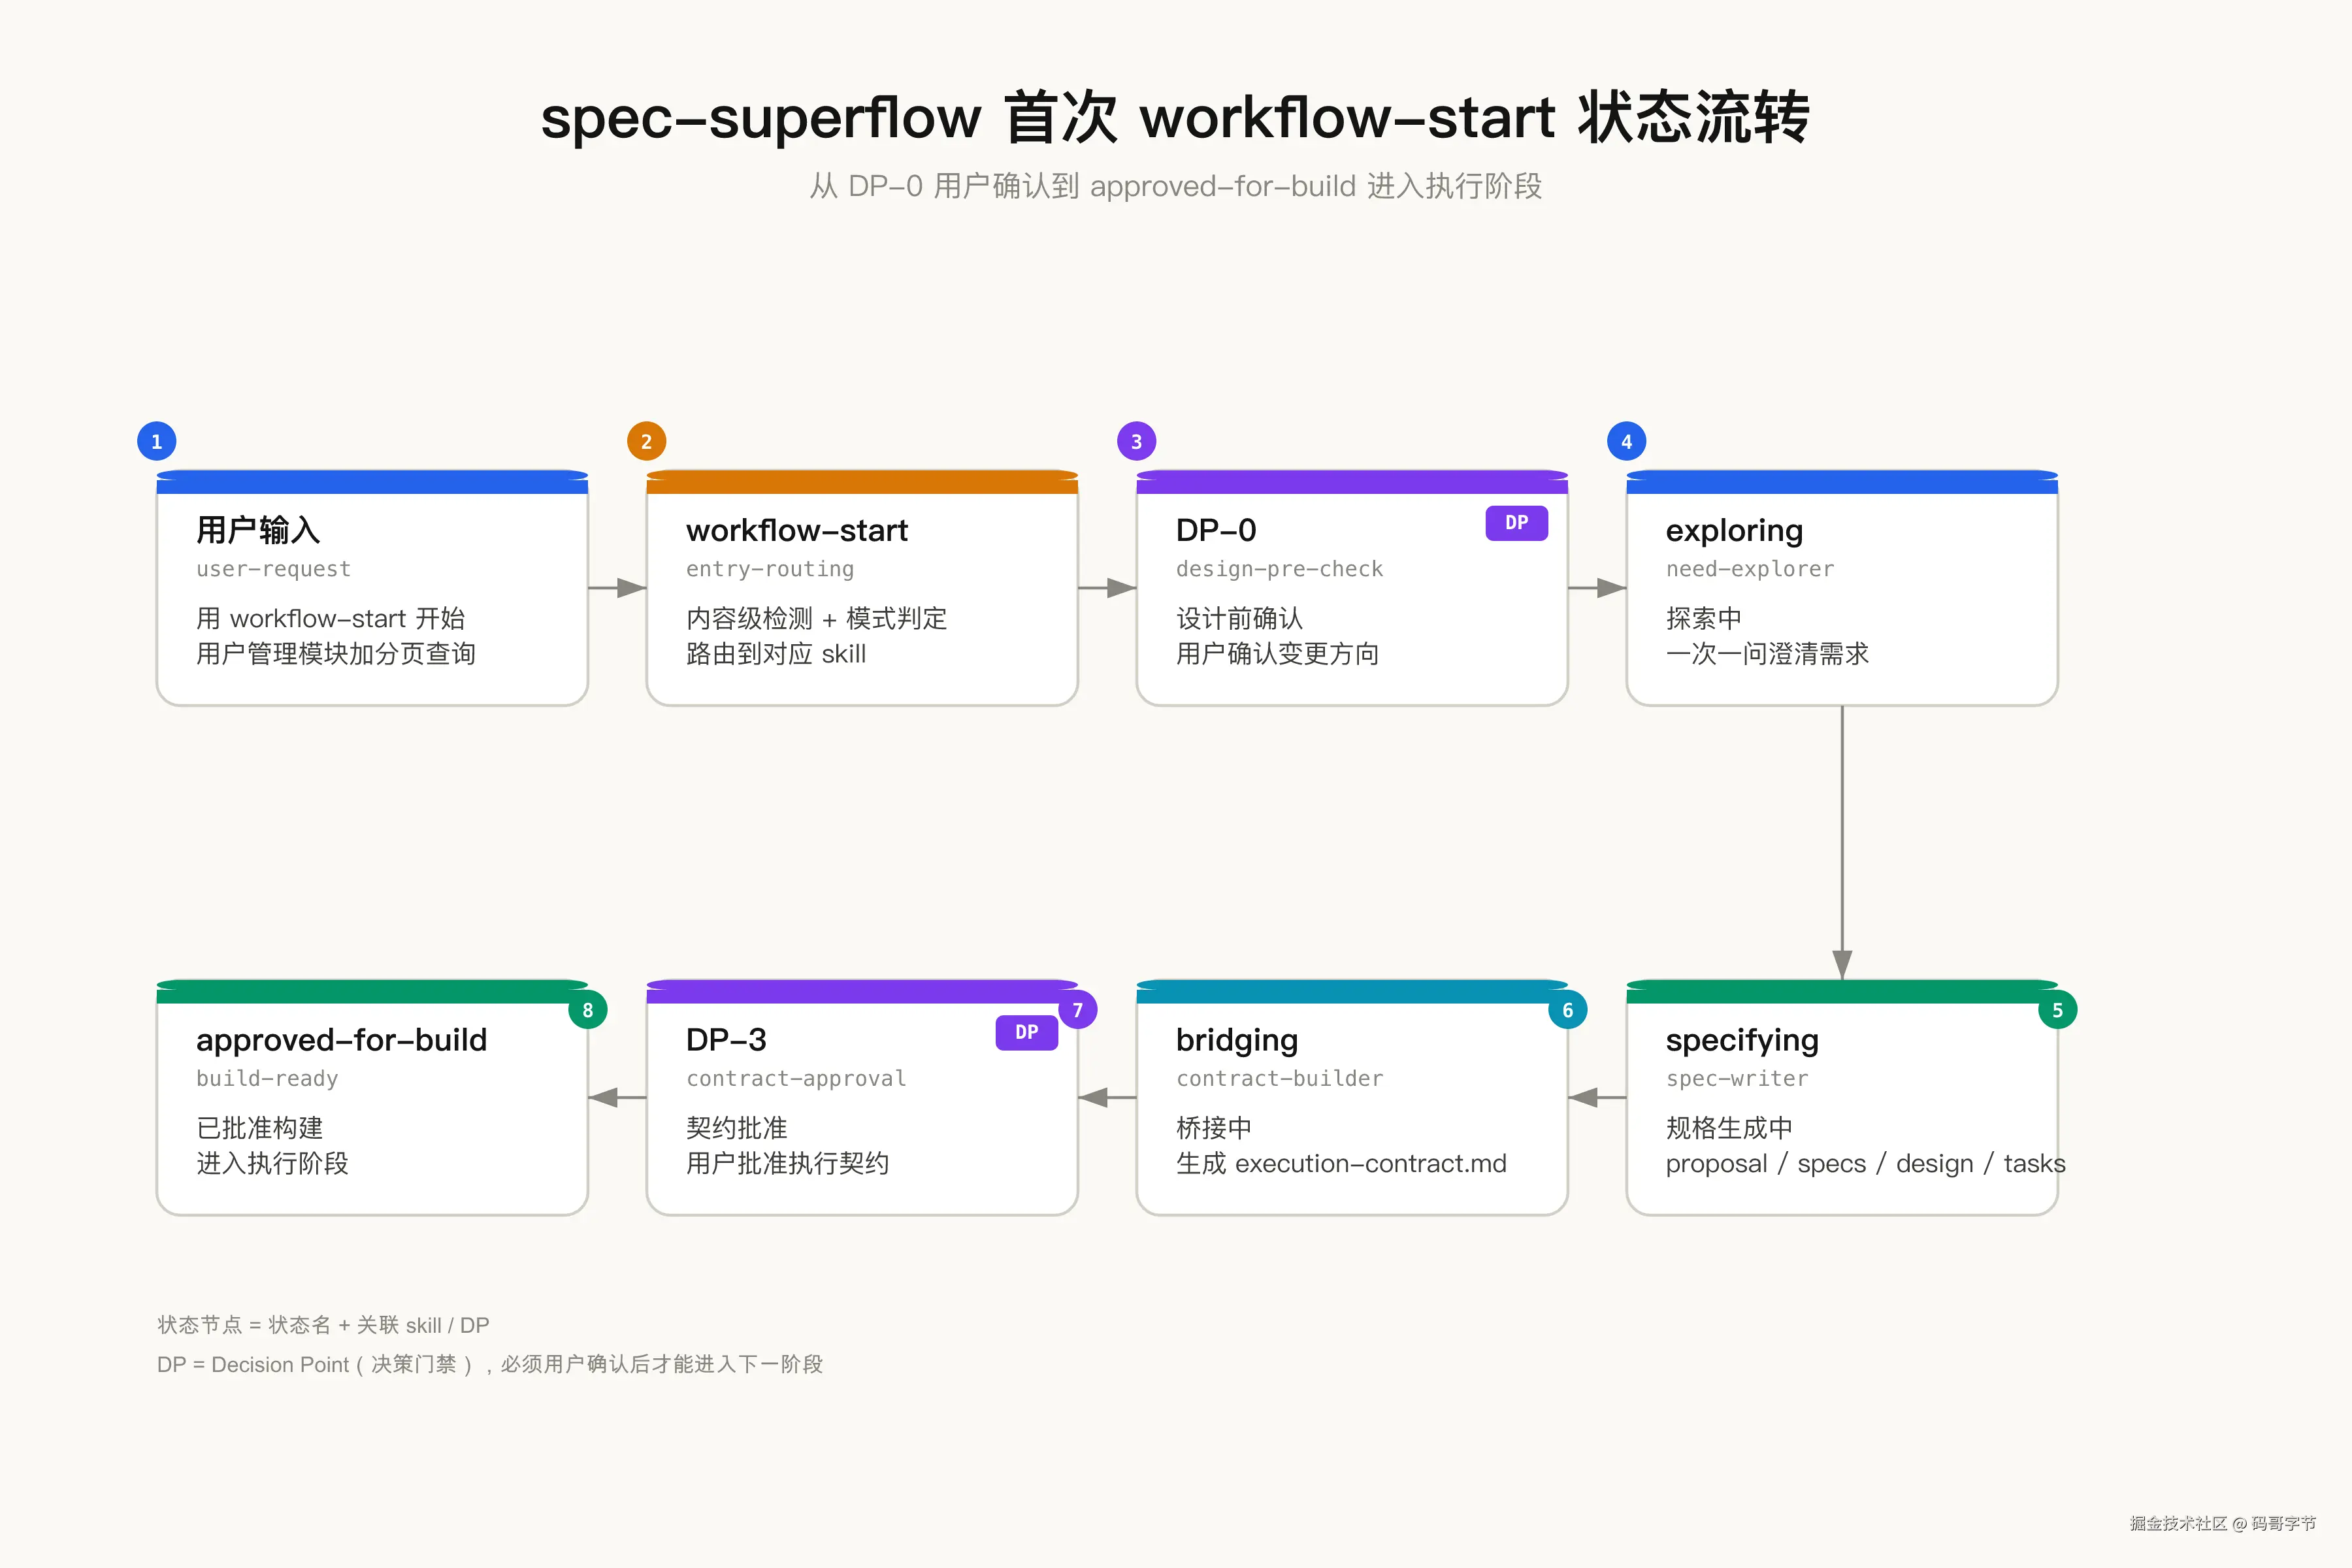Select the 'approved-for-build' card heading
The width and height of the screenshot is (2352, 1568).
(x=341, y=1040)
